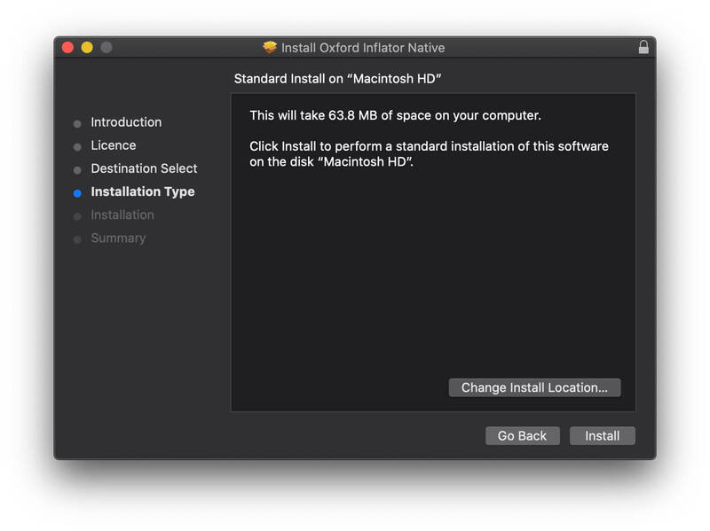Select the Introduction step in the sidebar
The image size is (710, 531).
point(126,122)
